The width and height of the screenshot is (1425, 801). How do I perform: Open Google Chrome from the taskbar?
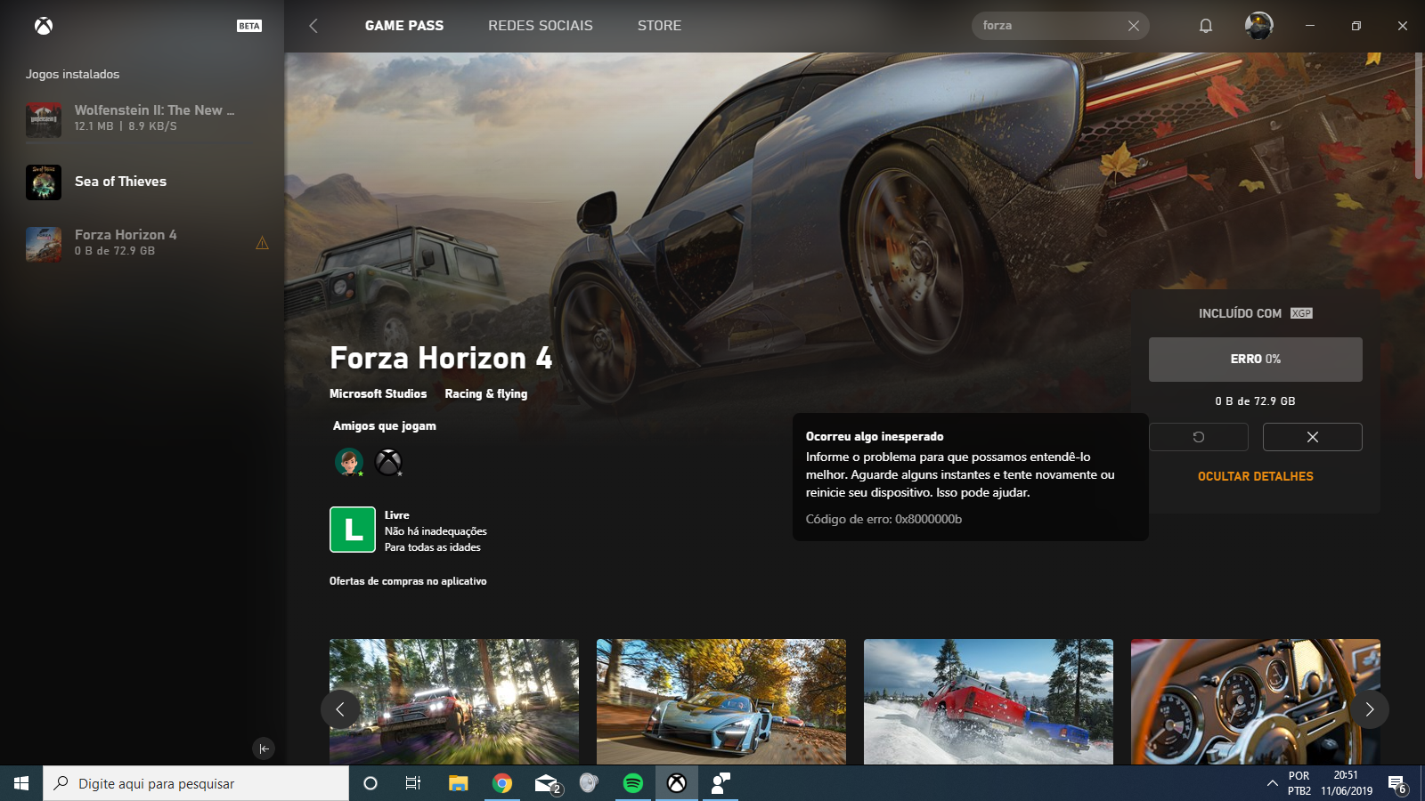coord(502,783)
